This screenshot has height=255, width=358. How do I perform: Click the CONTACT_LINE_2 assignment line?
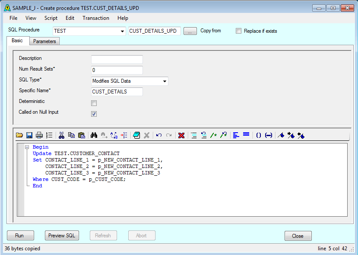click(x=104, y=166)
